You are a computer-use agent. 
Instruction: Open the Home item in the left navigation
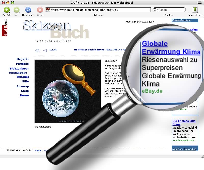24,95
